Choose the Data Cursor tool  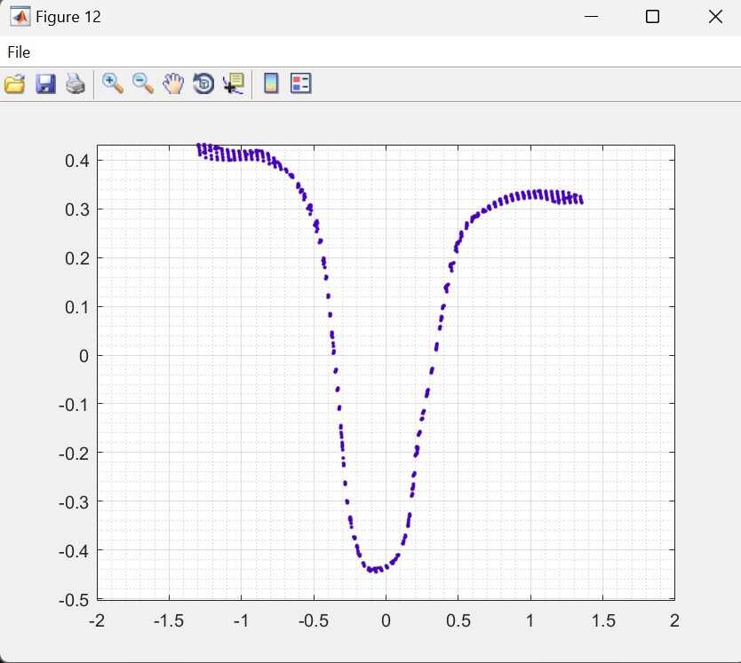[x=234, y=84]
